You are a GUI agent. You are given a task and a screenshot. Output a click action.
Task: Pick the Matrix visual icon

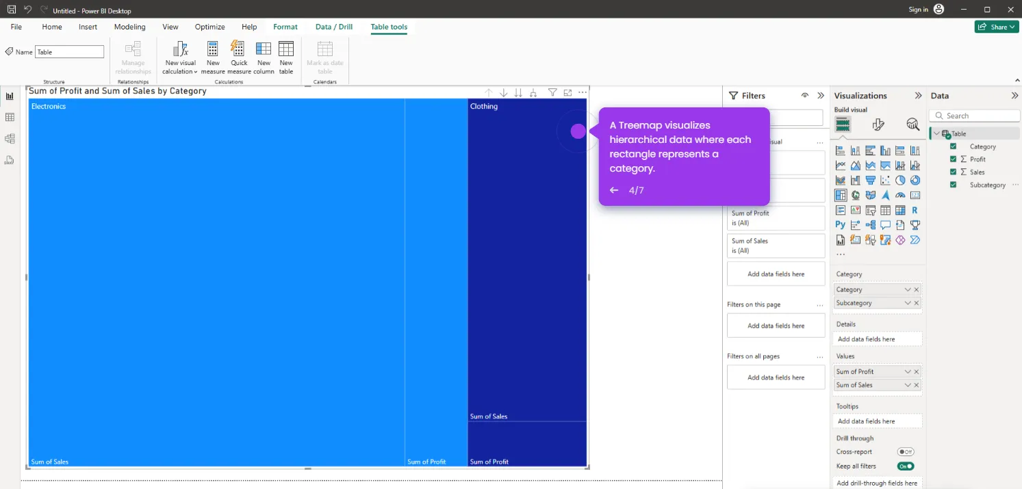point(900,210)
